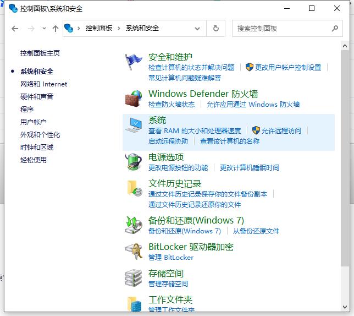The image size is (354, 316).
Task: Open the 工作文件夹 heading
Action: (x=170, y=299)
